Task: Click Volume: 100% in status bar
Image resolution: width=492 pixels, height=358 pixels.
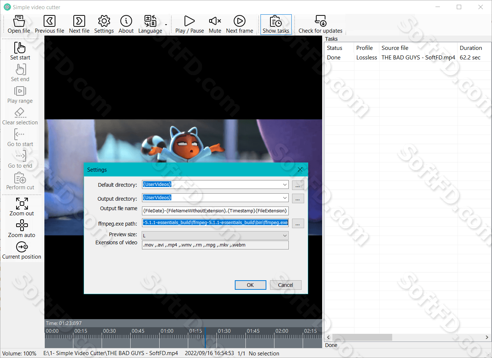Action: point(19,354)
